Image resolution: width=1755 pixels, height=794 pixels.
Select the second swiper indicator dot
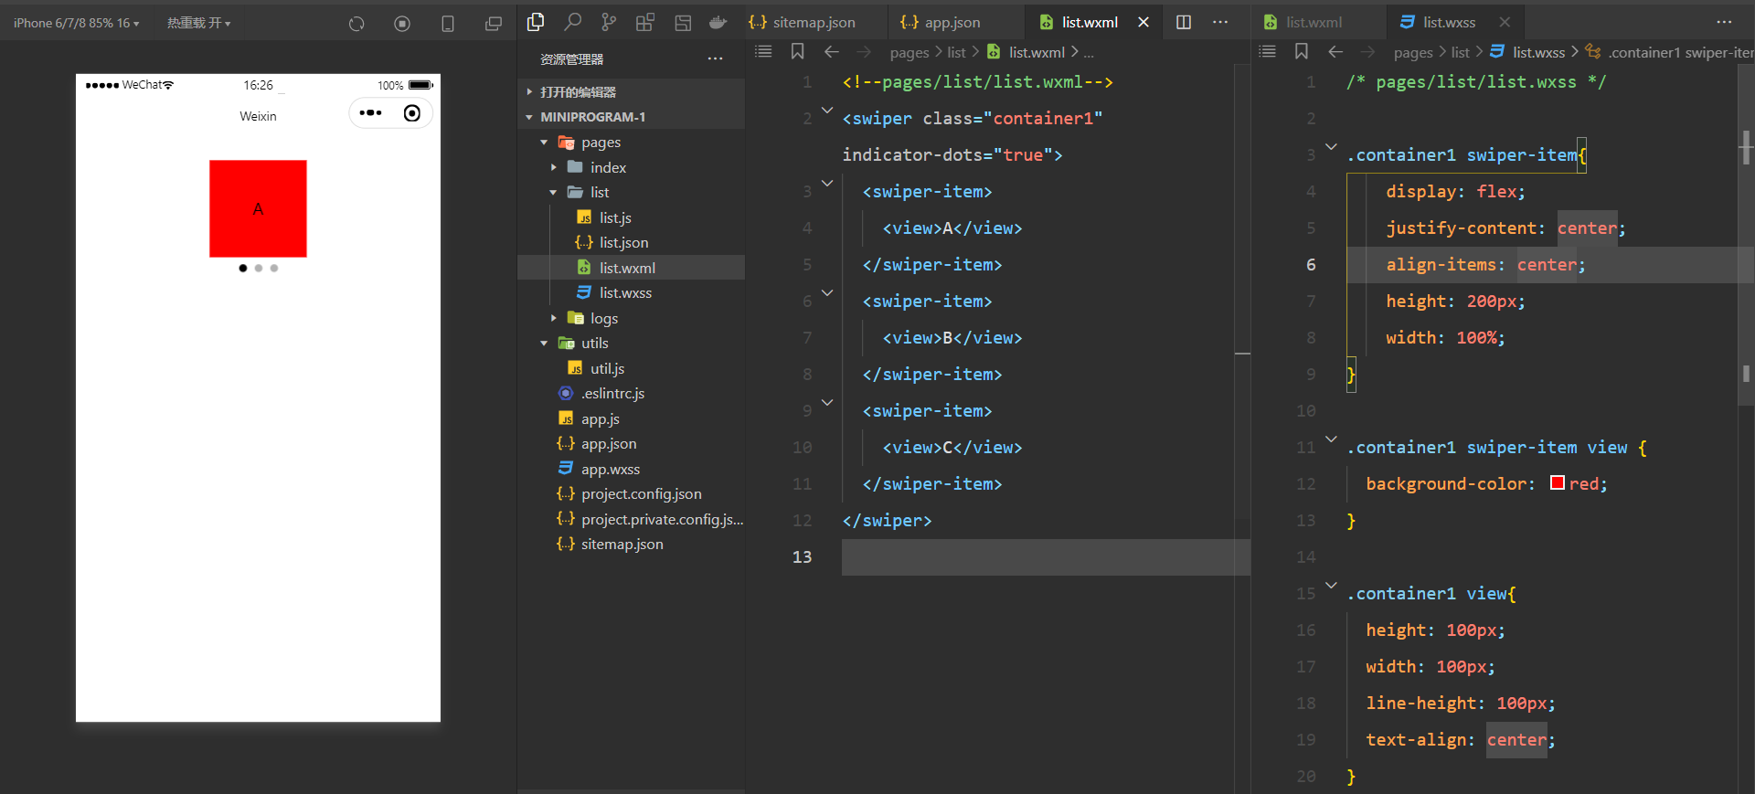[259, 269]
